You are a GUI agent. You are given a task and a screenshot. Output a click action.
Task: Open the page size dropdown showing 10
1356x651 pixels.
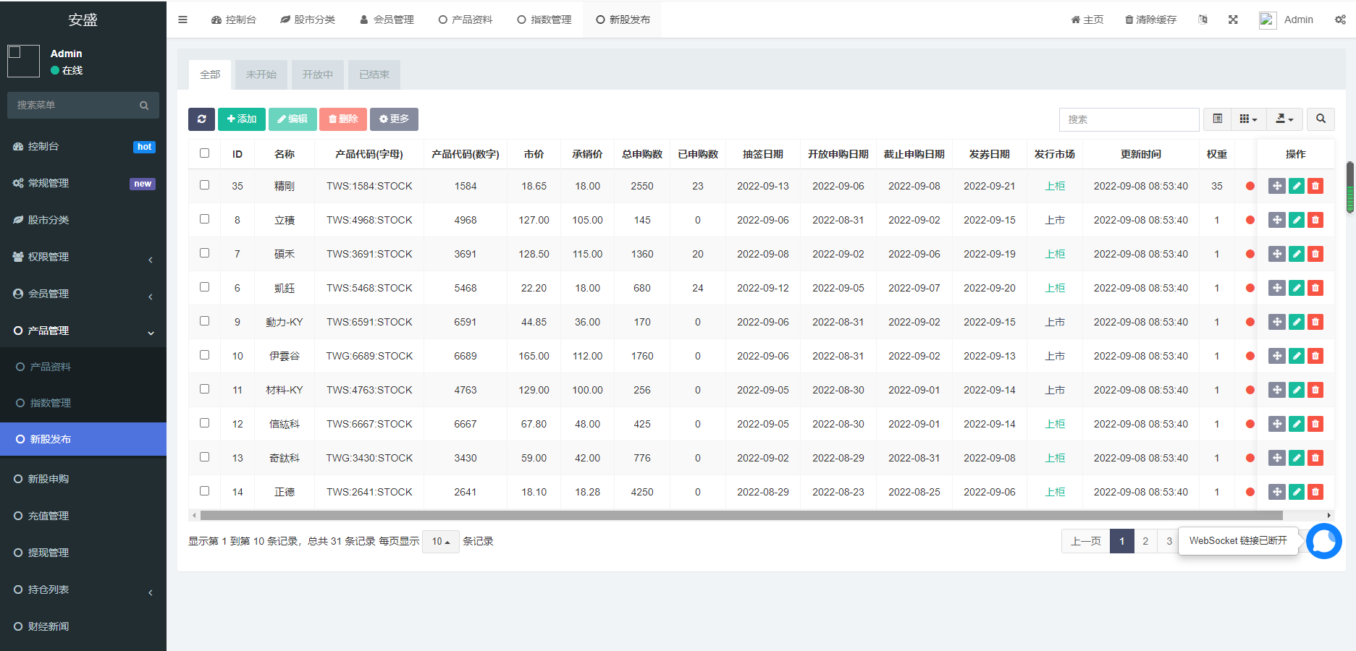(x=440, y=542)
